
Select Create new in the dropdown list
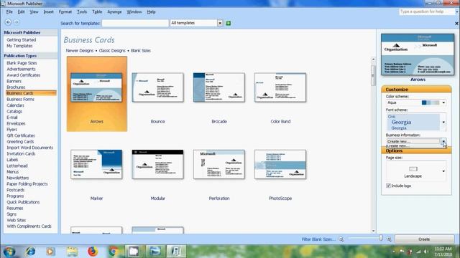tap(397, 145)
